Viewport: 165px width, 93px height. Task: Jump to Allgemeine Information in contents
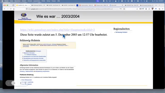coord(29,53)
